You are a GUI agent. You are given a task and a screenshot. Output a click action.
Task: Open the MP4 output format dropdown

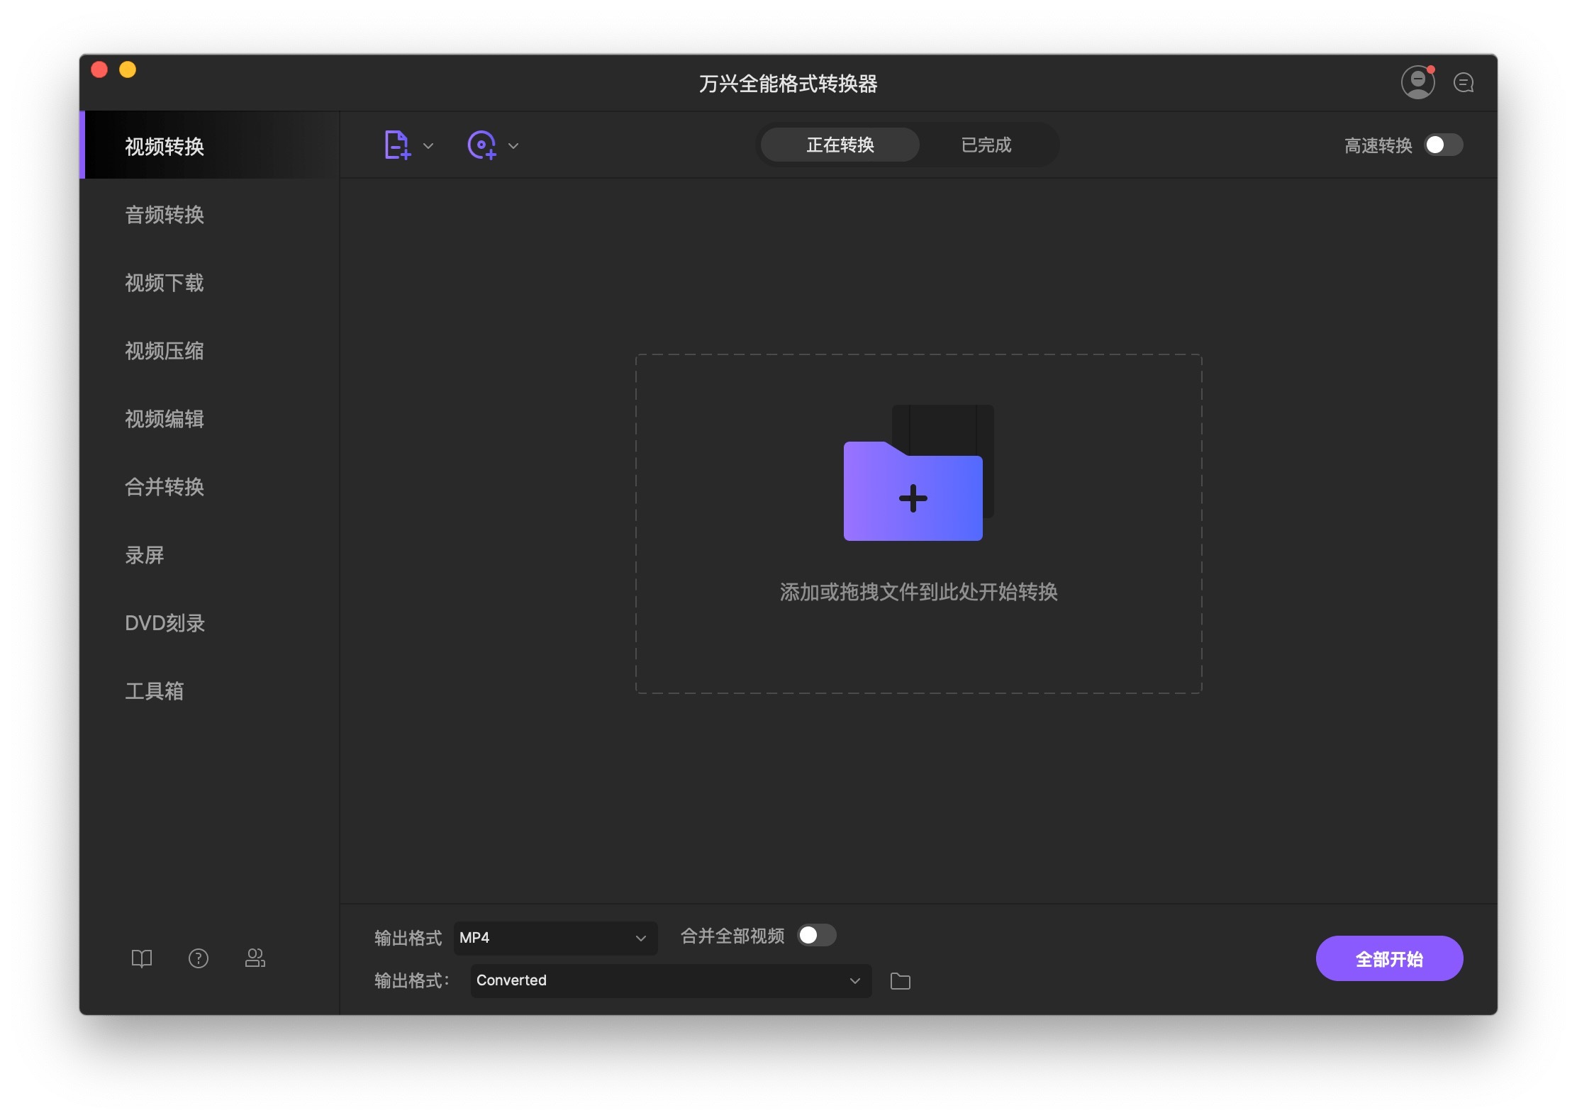tap(555, 938)
